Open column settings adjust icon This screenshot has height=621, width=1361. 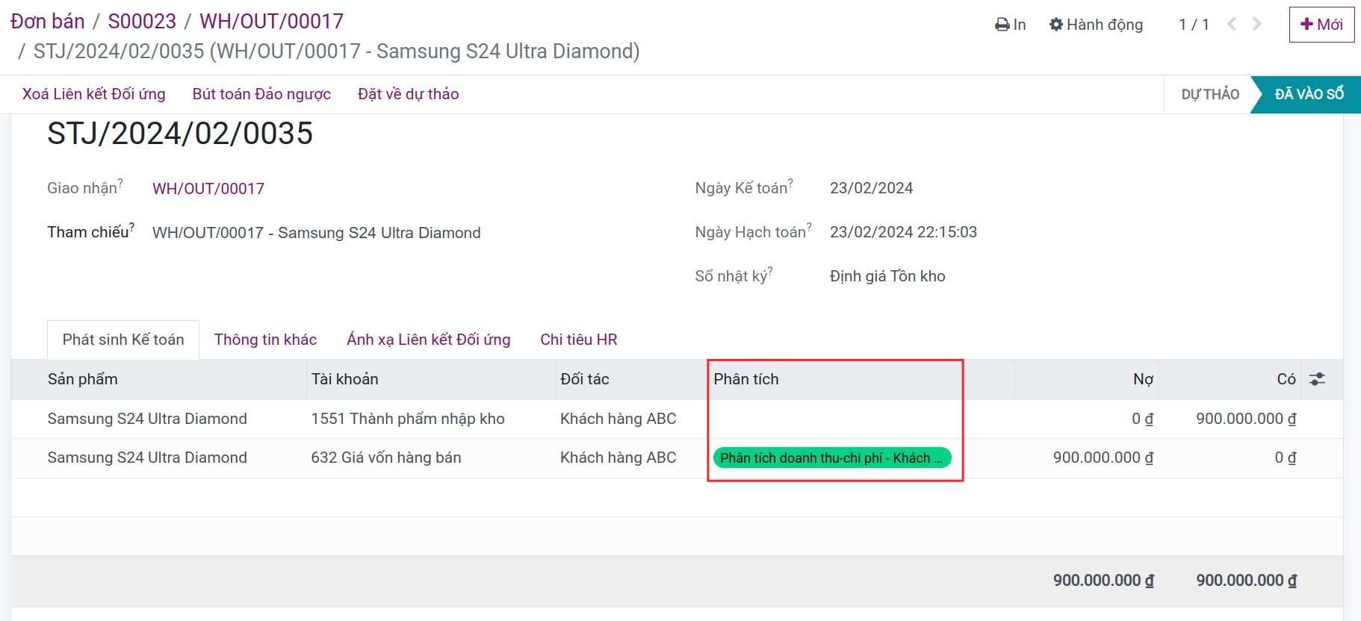click(1317, 379)
